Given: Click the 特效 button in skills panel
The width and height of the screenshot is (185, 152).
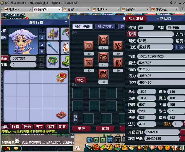Looking at the screenshot, I should coord(81,80).
